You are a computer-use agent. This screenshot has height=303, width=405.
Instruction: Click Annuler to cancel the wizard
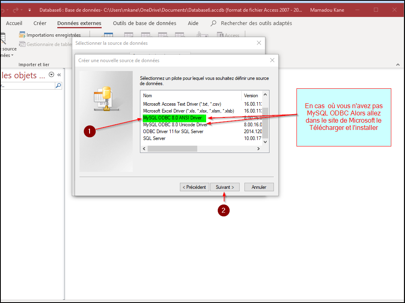click(259, 187)
